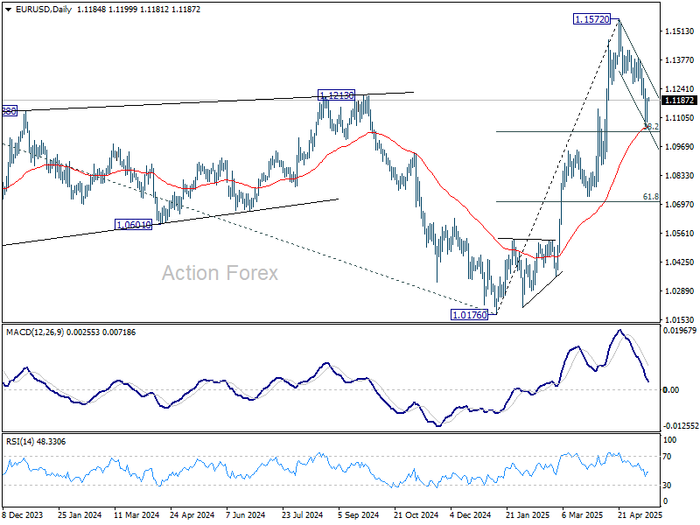Image resolution: width=700 pixels, height=525 pixels.
Task: Click the 1.02890 price axis value
Action: click(x=680, y=290)
